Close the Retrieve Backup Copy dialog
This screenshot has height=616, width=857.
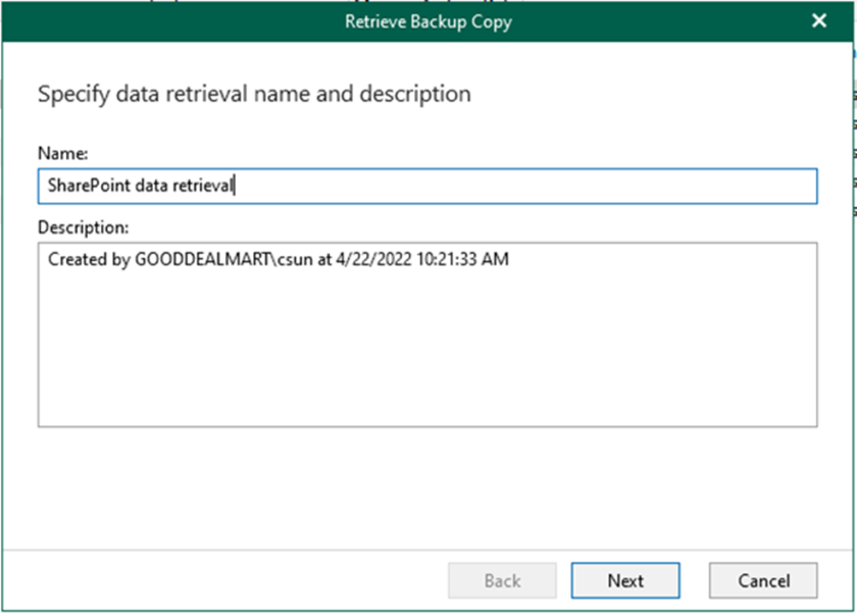point(819,21)
